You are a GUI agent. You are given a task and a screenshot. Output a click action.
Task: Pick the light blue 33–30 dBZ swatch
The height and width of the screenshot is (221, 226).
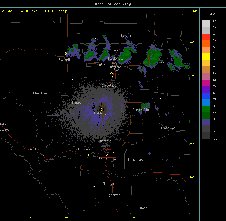[206, 103]
